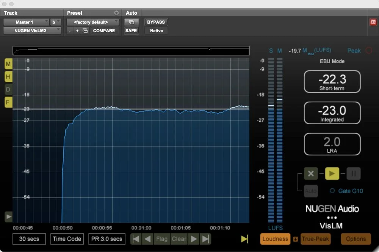
Task: Click the play arrow at graph bottom-left
Action: [8, 217]
